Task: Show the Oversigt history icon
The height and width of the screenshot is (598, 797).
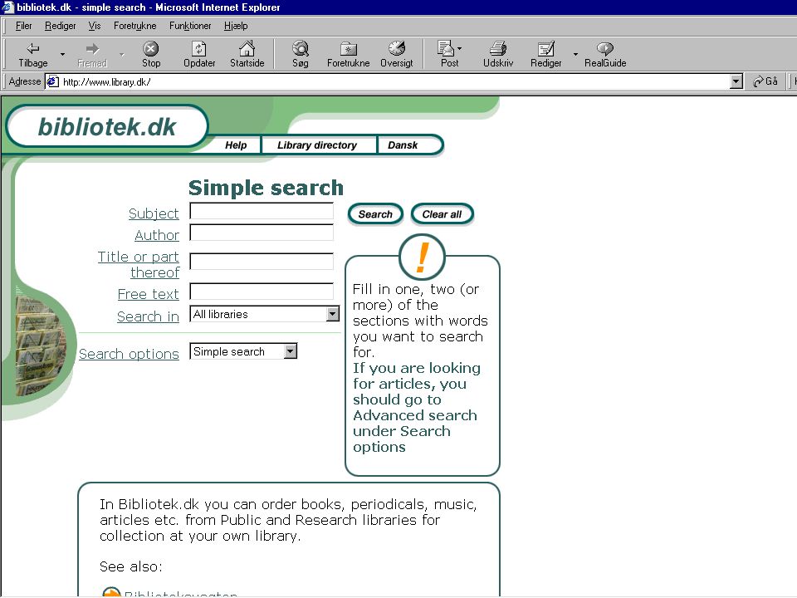Action: pyautogui.click(x=397, y=48)
